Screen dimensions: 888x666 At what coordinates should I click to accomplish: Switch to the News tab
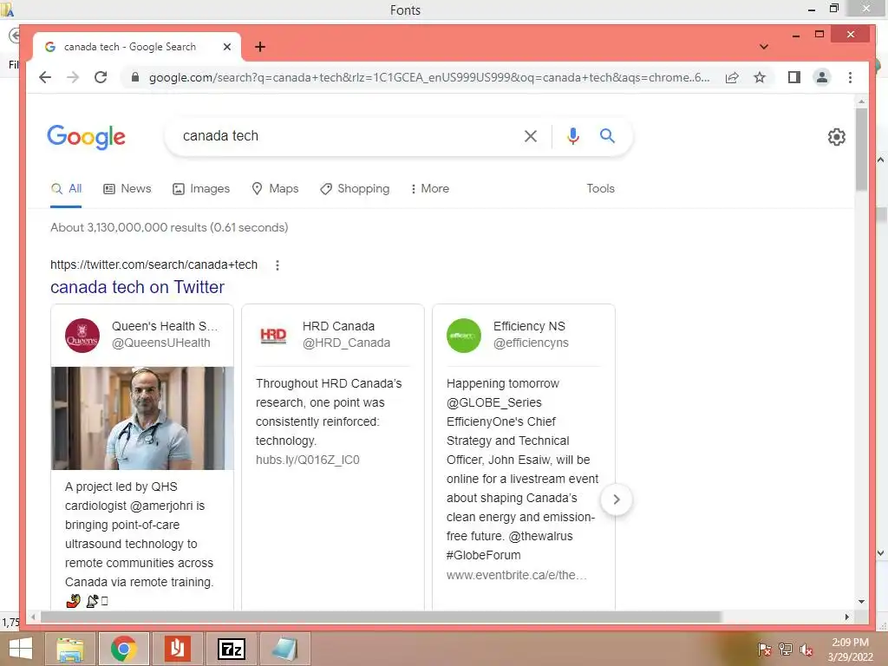(x=127, y=188)
